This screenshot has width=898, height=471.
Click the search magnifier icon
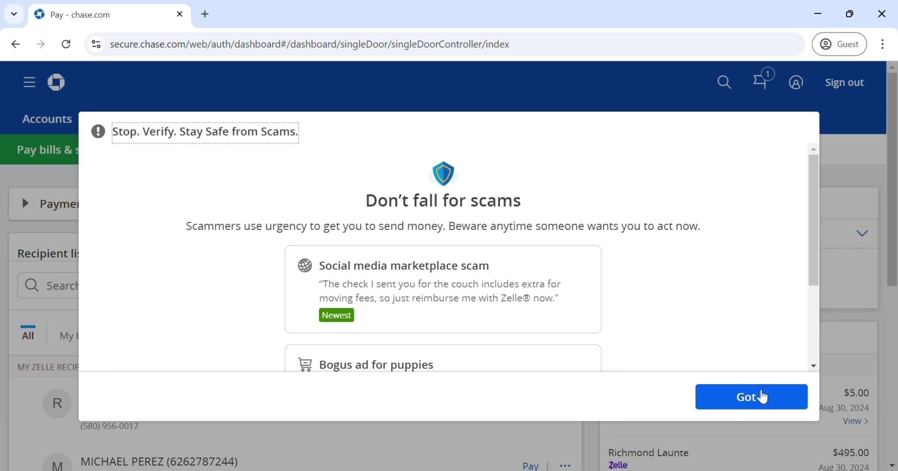tap(725, 82)
